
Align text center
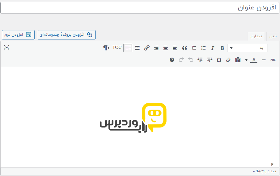[x=166, y=48]
